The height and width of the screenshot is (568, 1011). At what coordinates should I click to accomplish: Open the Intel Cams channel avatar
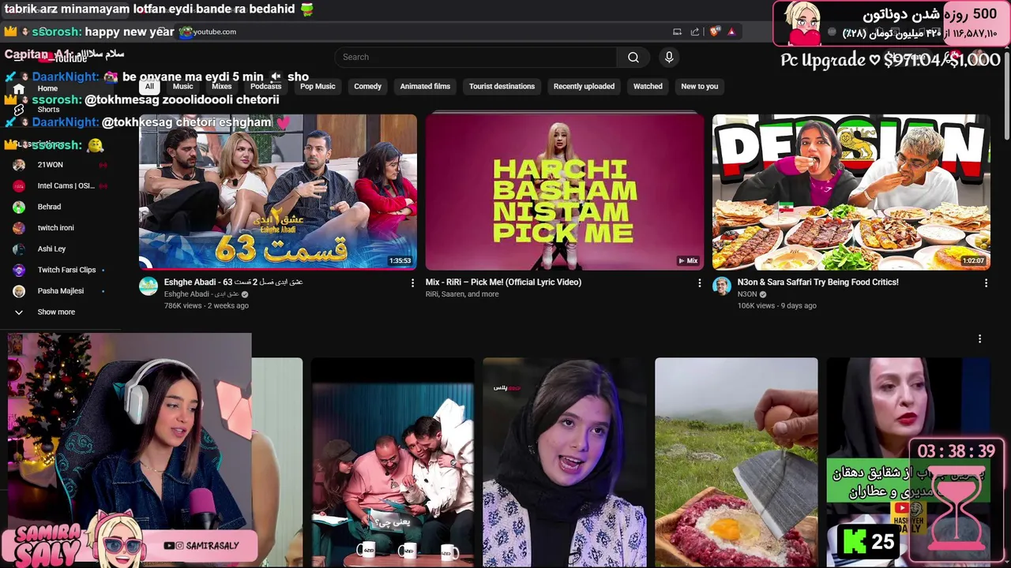[x=19, y=186]
